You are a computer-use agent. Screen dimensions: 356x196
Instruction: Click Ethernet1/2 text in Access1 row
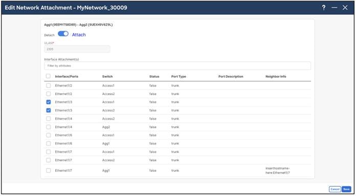(63, 85)
